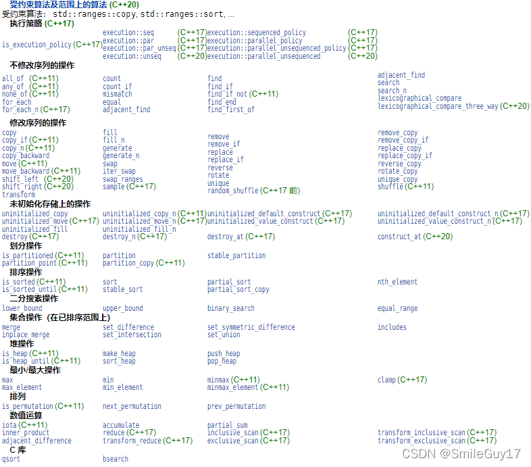Open the swap_ranges link

tap(122, 179)
